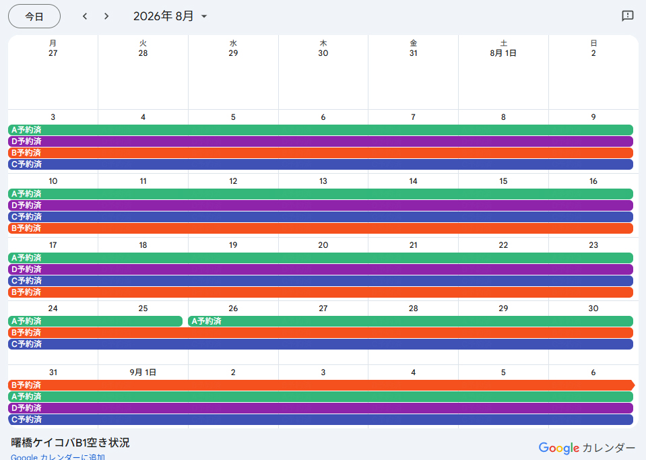Image resolution: width=646 pixels, height=460 pixels.
Task: Open A予約済 event starting August 24
Action: [95, 321]
